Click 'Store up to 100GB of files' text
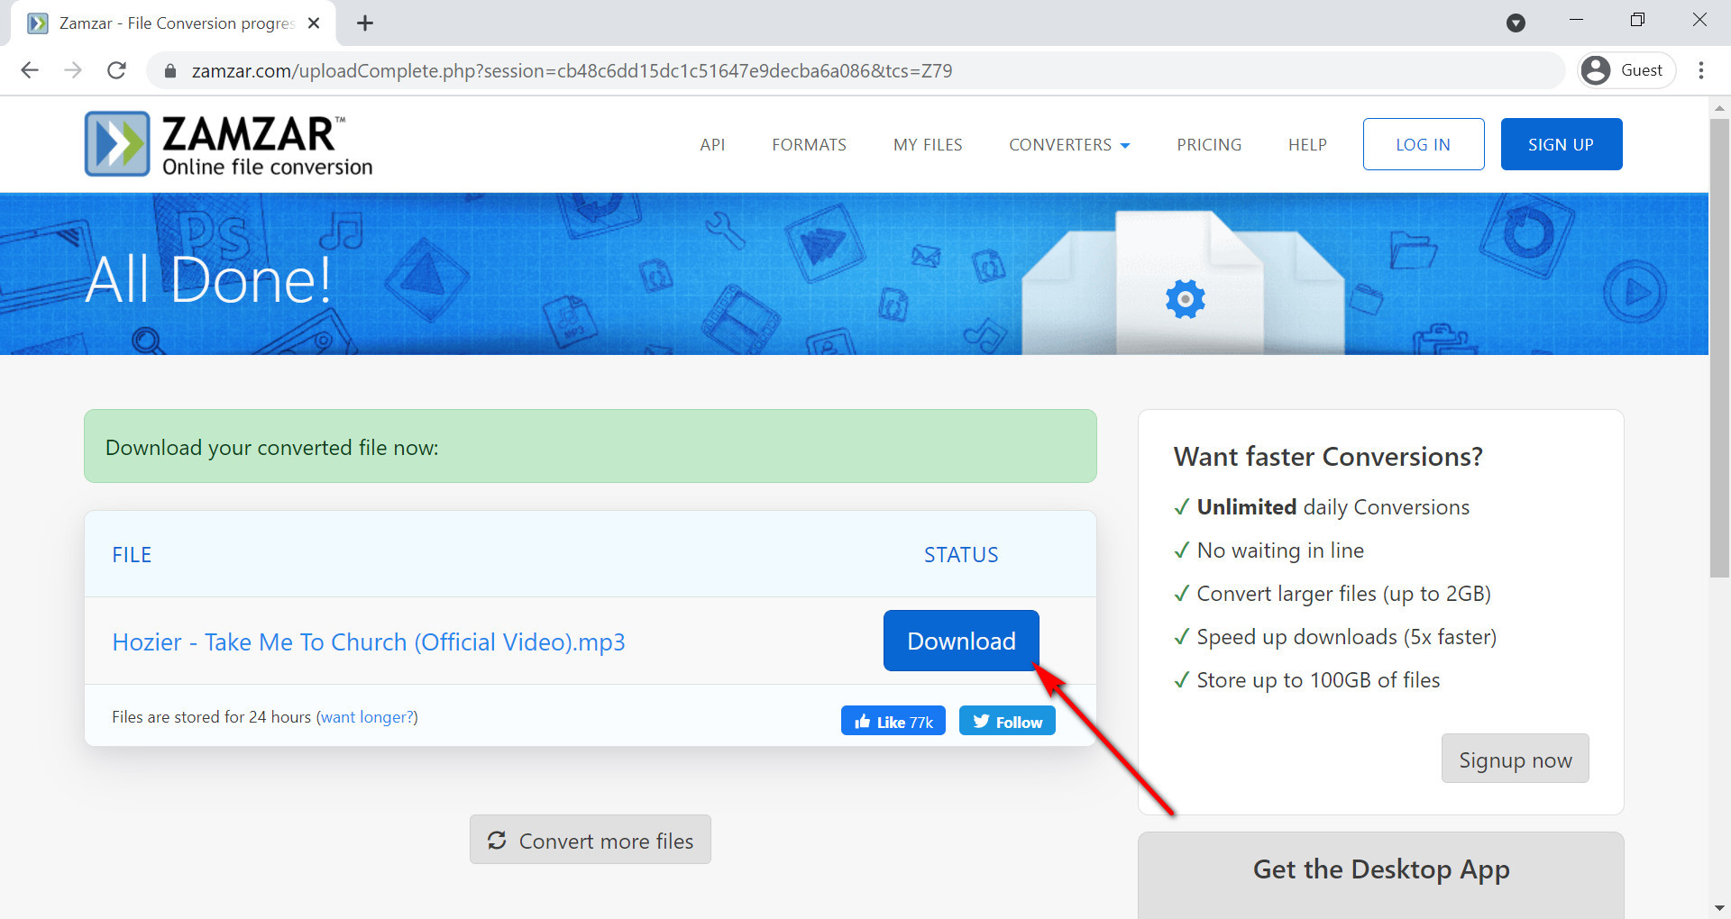 (1318, 680)
